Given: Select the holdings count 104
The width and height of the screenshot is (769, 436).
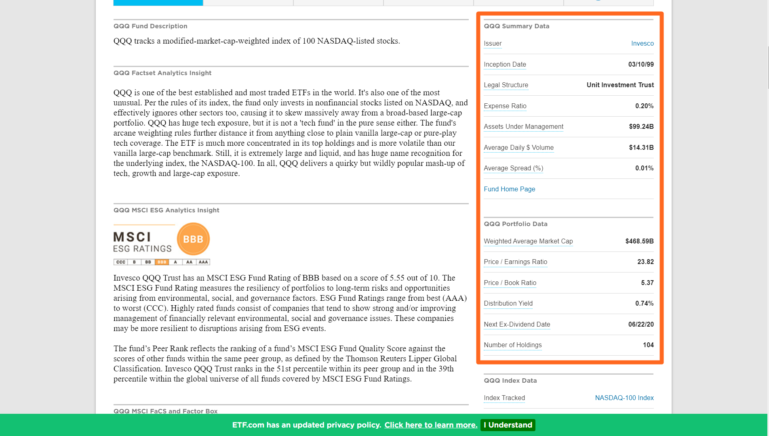Looking at the screenshot, I should point(648,345).
